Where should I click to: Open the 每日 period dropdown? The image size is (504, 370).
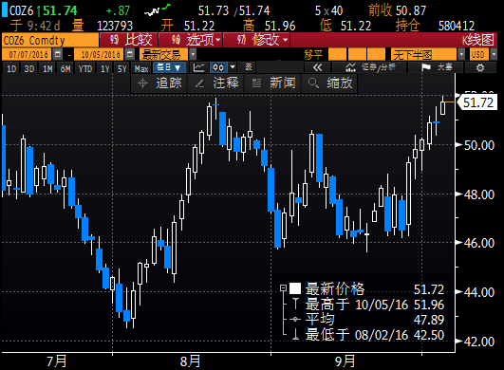pyautogui.click(x=169, y=67)
